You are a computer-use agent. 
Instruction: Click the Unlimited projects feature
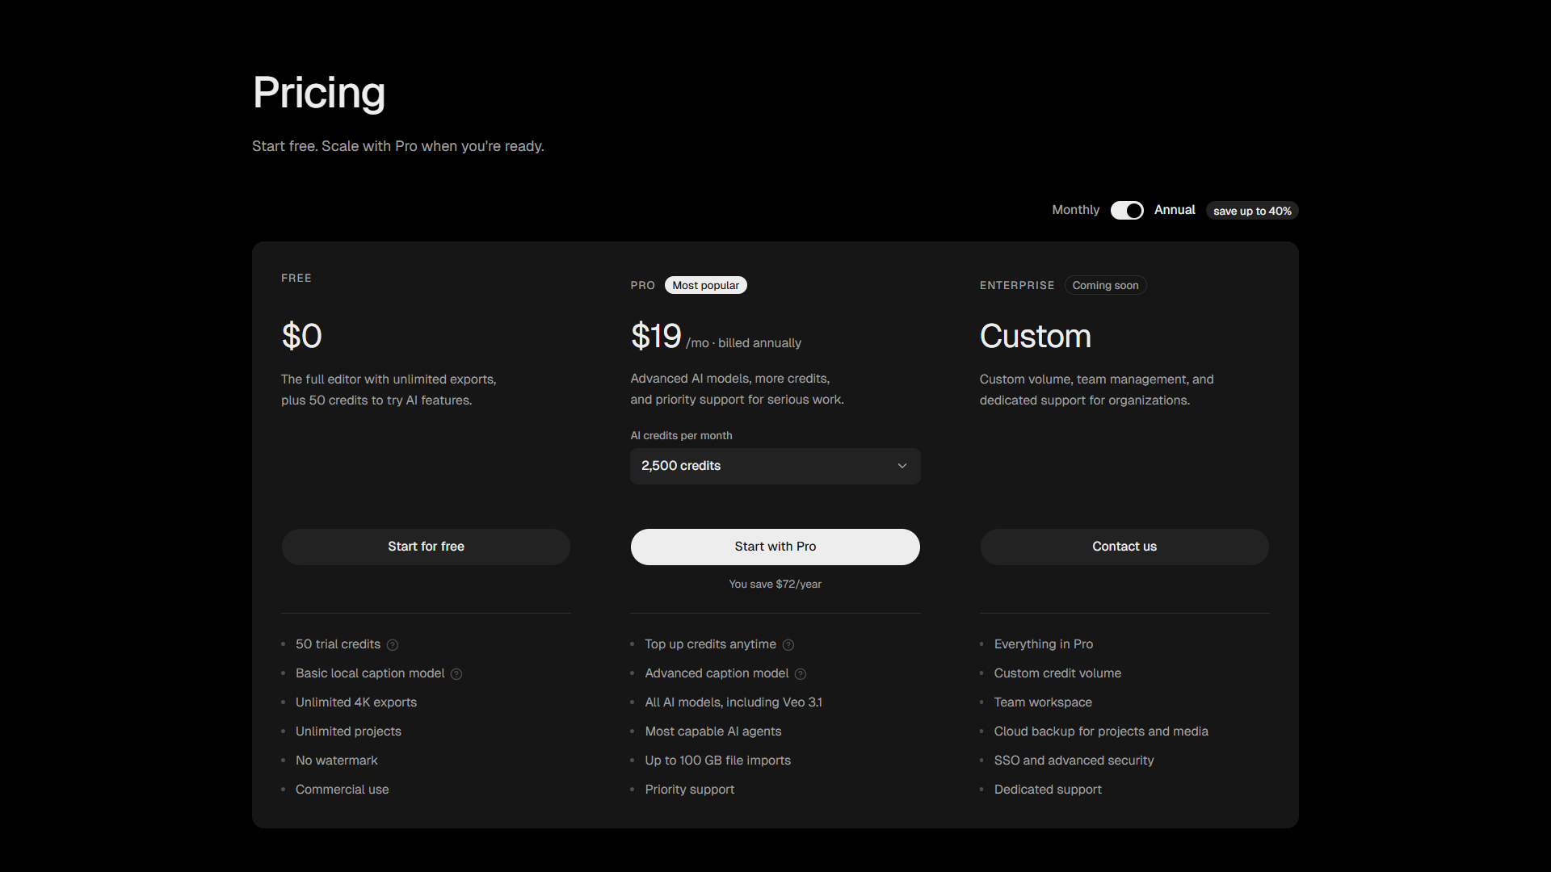[348, 732]
